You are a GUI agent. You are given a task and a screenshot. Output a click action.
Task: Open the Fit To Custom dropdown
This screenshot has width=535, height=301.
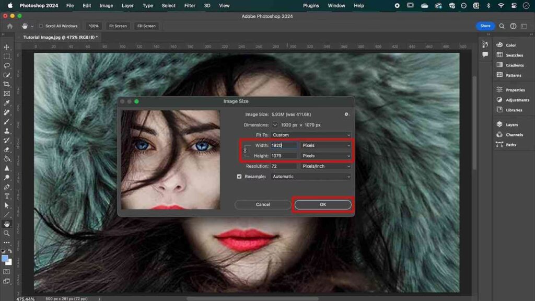[x=311, y=135]
